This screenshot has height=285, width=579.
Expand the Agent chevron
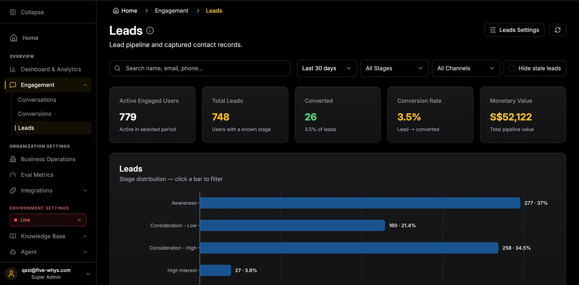[85, 252]
